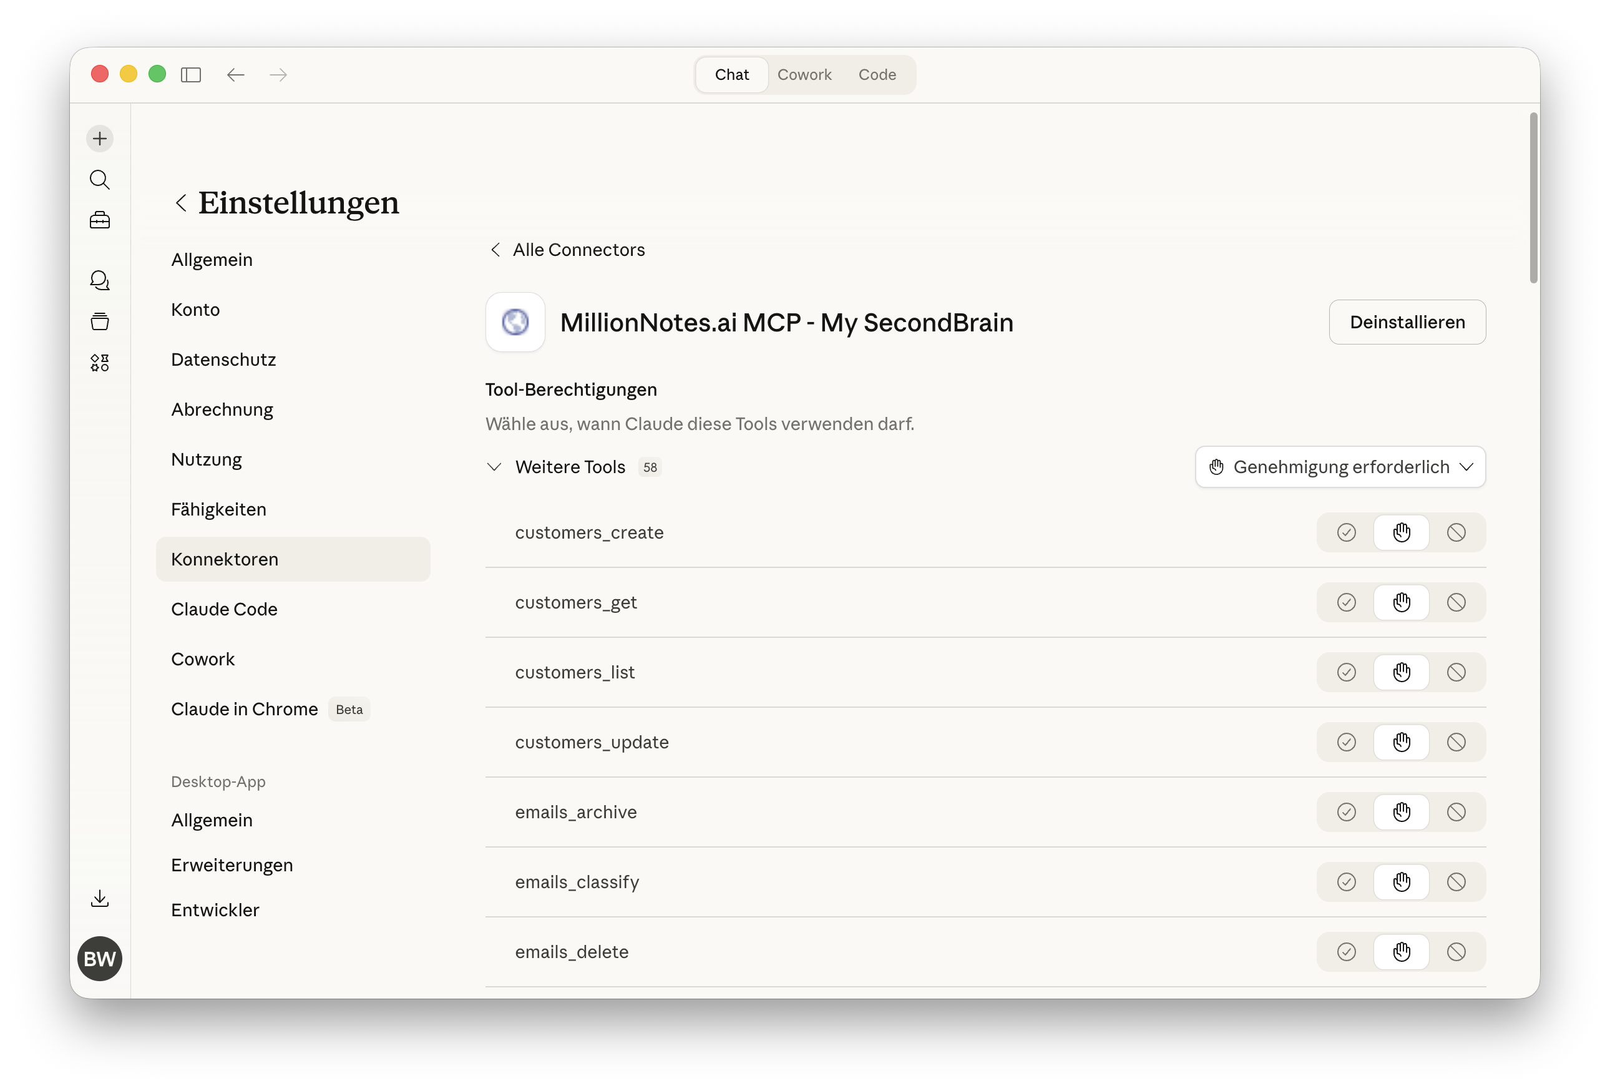Set customers_get to require approval (hand icon)
This screenshot has width=1610, height=1091.
[1402, 602]
